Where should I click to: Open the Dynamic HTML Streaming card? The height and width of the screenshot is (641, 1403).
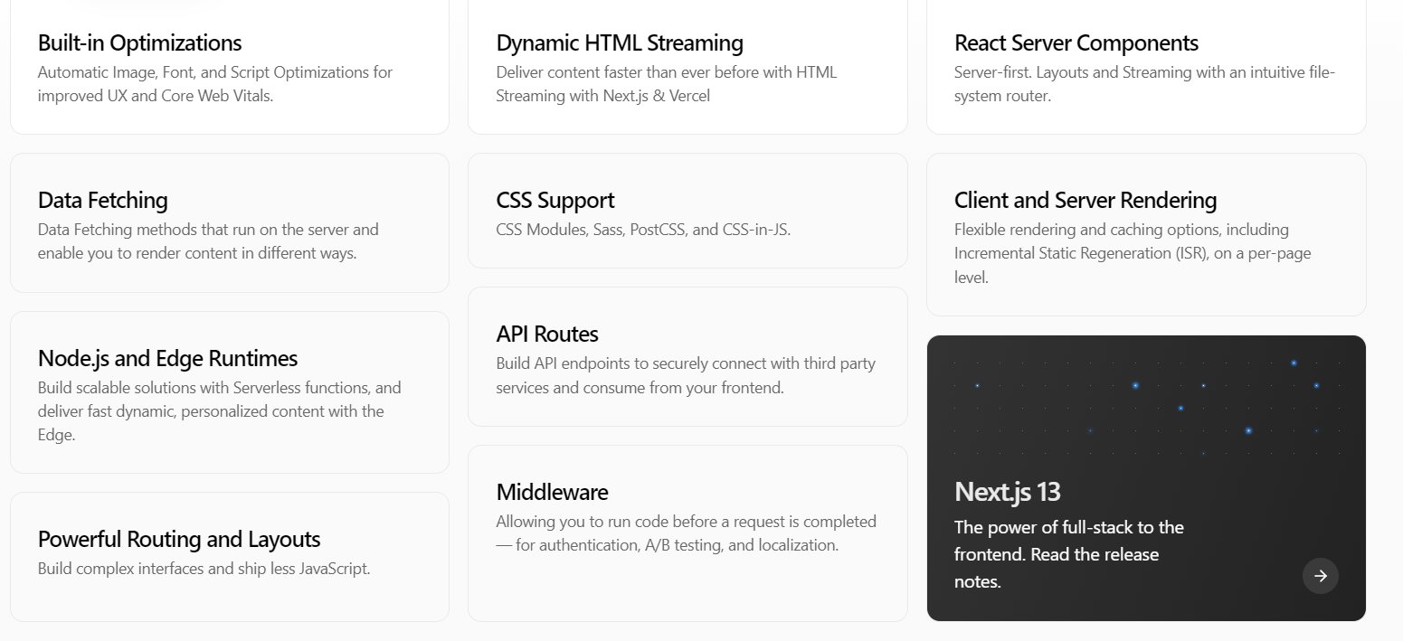point(687,67)
